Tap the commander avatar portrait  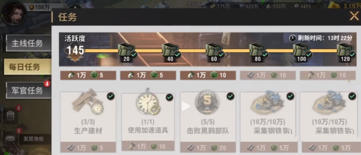coord(14,13)
